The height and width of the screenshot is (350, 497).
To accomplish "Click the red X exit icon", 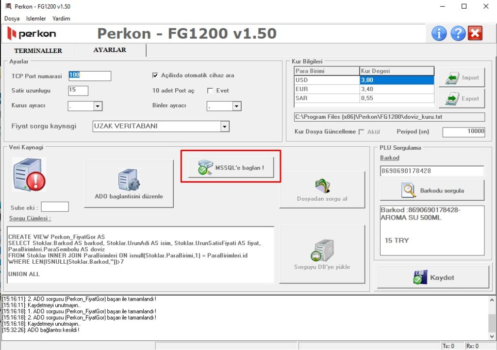I will 475,33.
